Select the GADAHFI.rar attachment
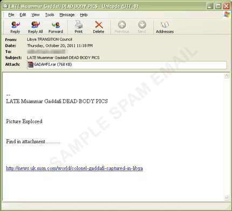 point(50,65)
